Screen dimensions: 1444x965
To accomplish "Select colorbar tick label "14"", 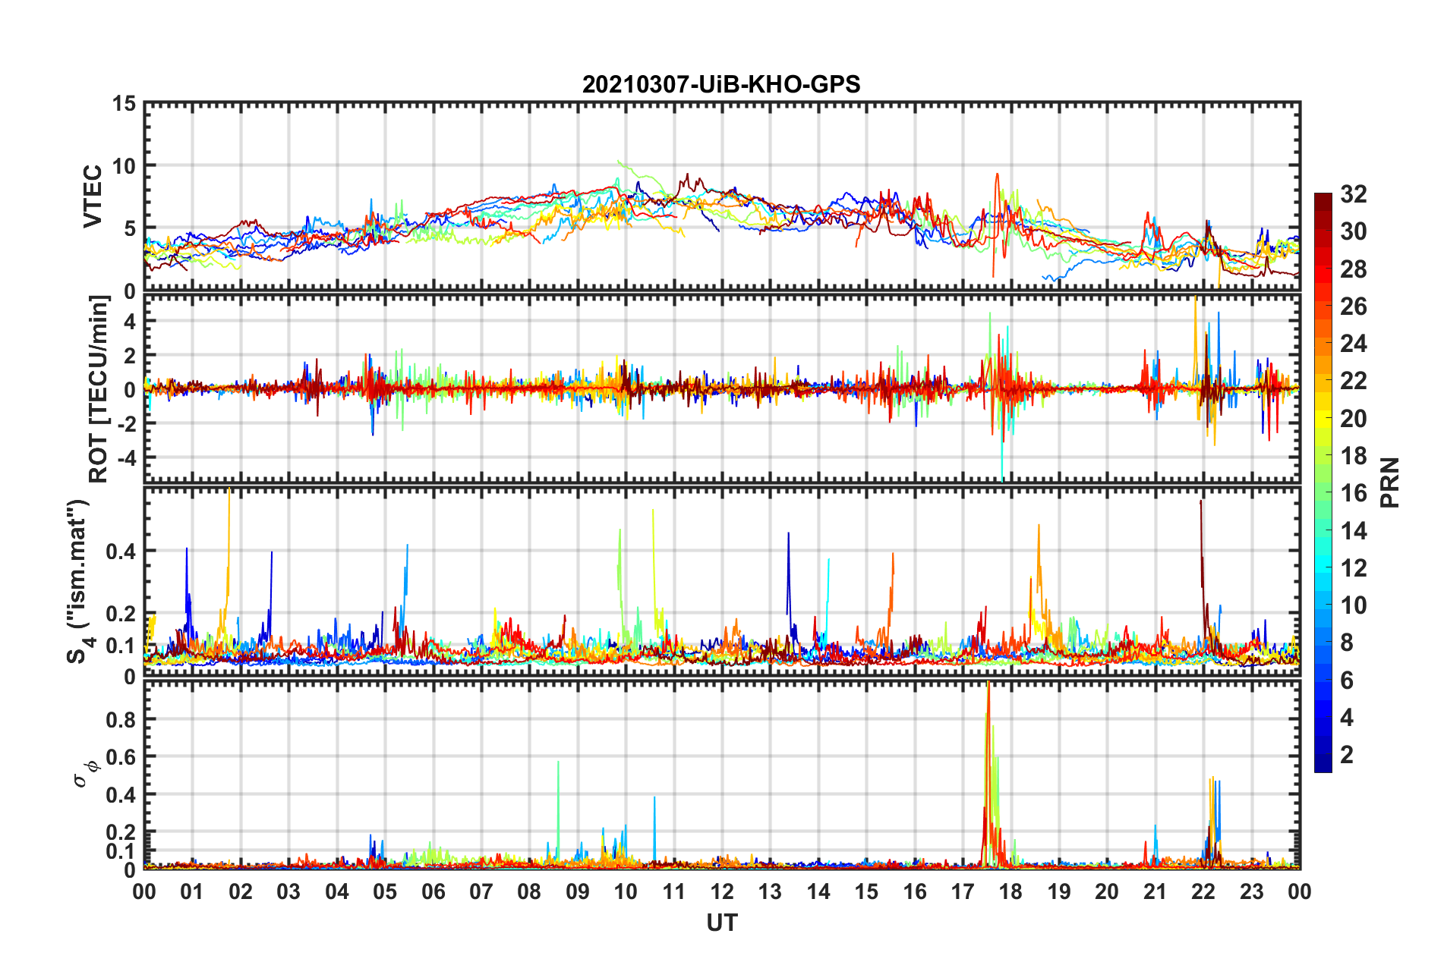I will (x=1354, y=530).
